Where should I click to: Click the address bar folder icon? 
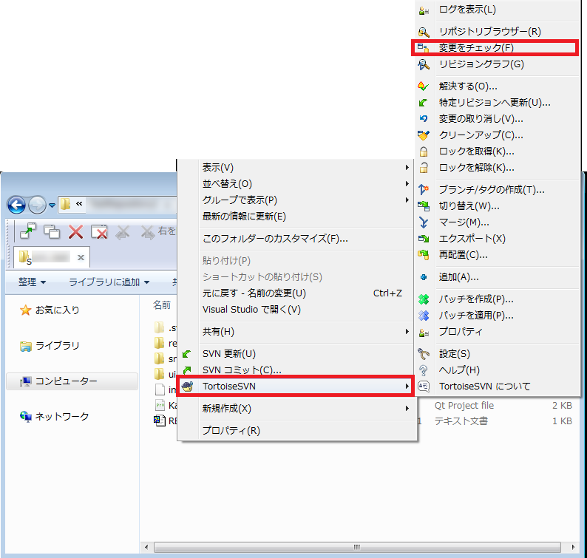click(x=66, y=204)
